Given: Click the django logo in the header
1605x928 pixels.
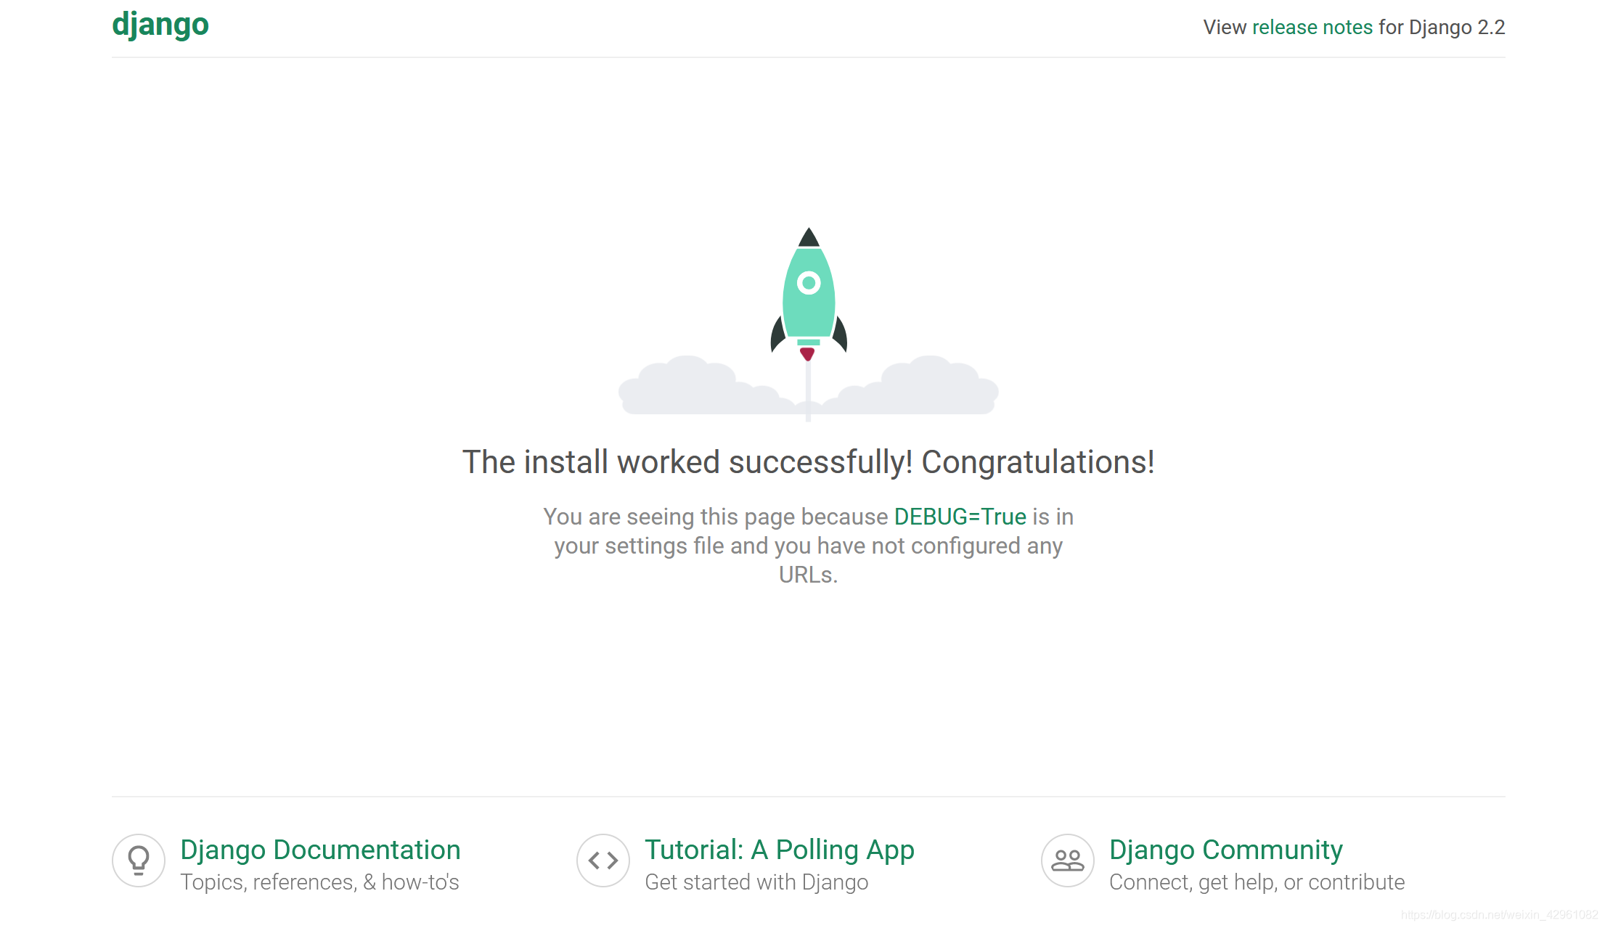Looking at the screenshot, I should (160, 25).
